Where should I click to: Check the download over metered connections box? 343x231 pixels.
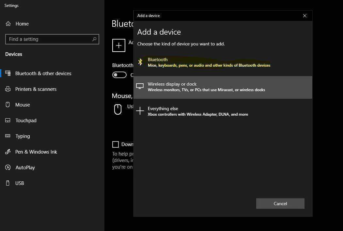point(116,144)
